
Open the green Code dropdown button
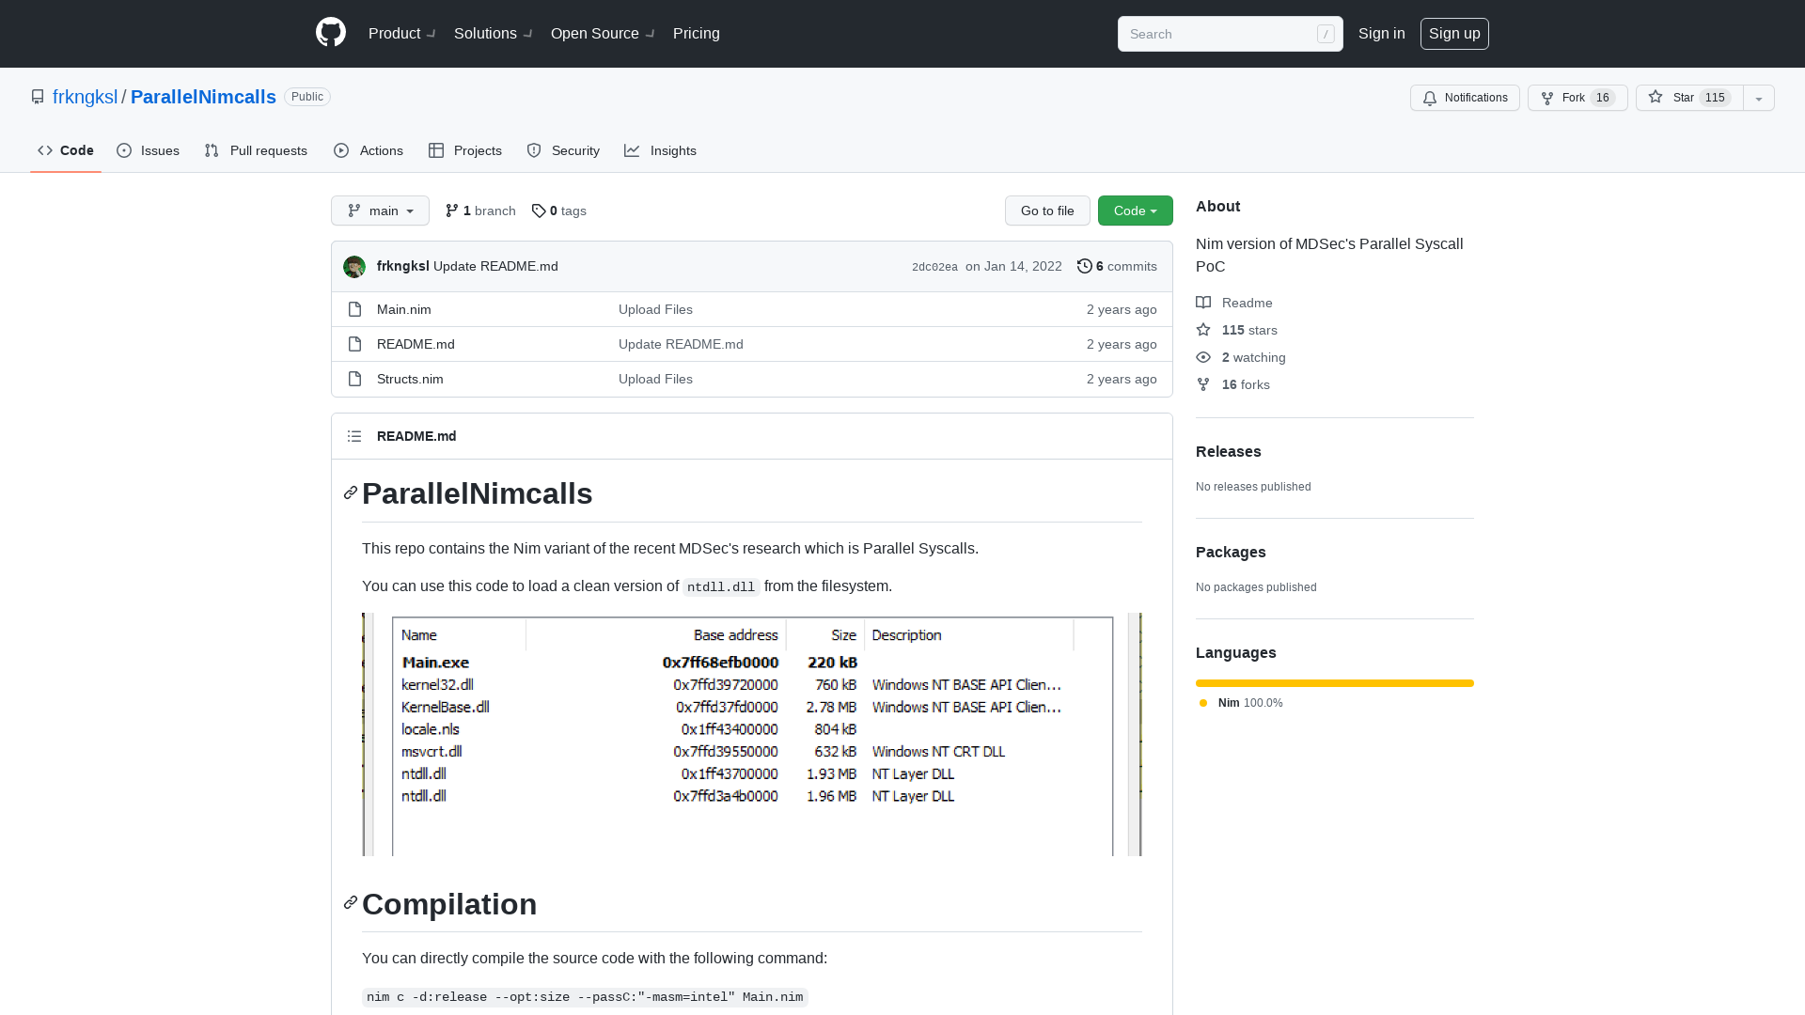pyautogui.click(x=1136, y=211)
